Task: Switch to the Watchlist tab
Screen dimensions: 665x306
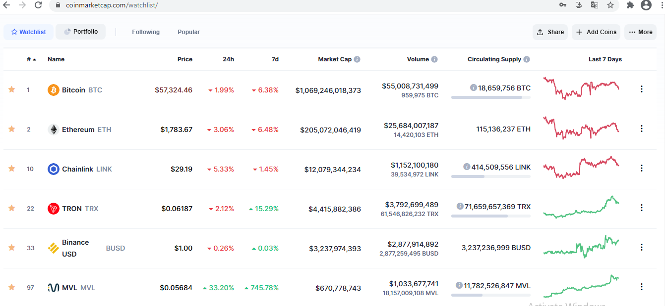Action: point(29,32)
